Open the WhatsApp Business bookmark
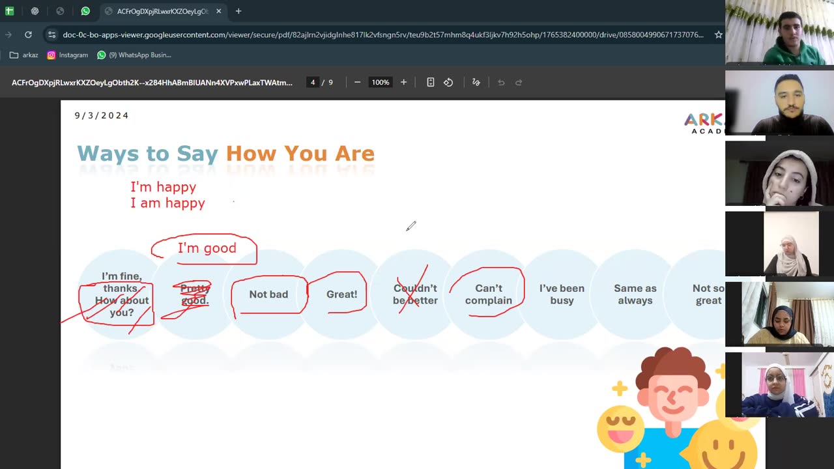 coord(134,55)
